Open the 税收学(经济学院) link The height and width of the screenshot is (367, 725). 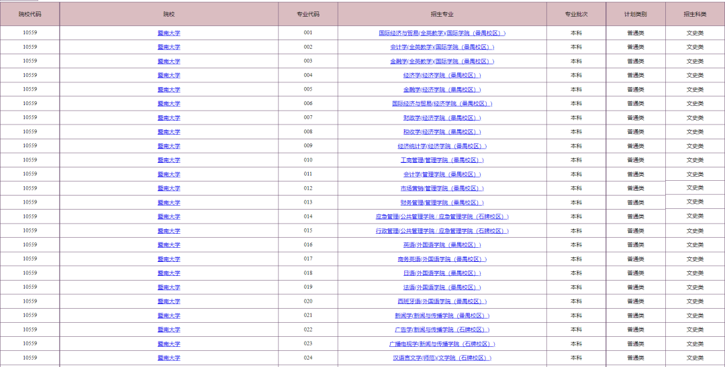coord(442,132)
